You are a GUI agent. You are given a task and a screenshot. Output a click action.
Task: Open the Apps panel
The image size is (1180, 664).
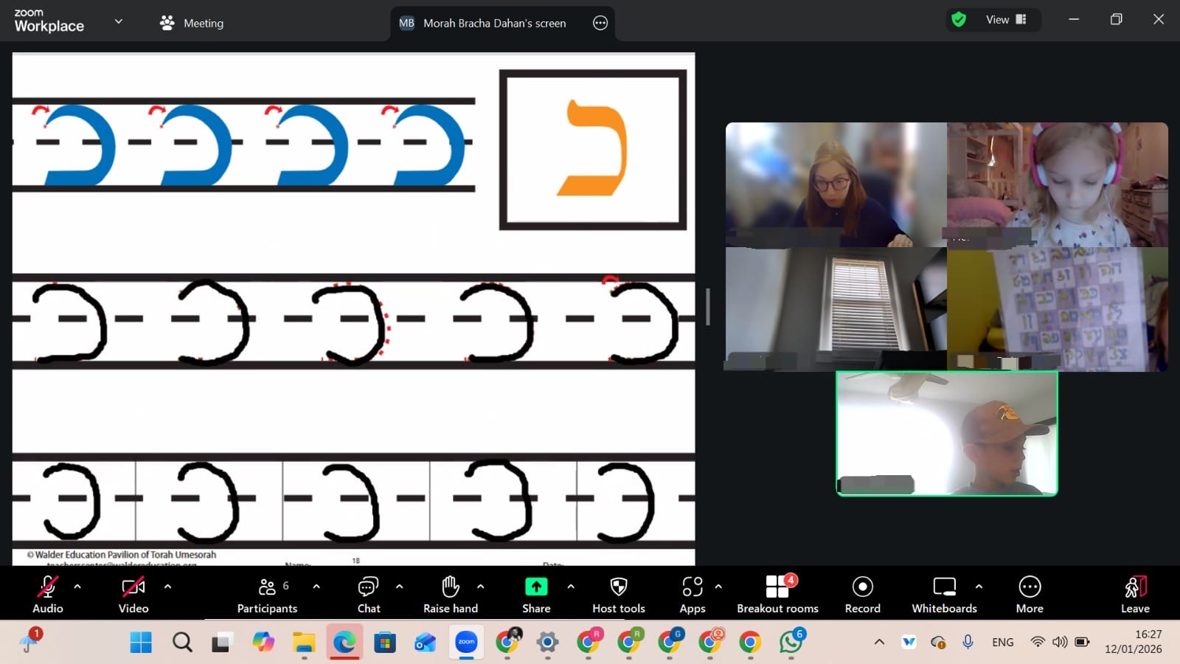(x=692, y=594)
